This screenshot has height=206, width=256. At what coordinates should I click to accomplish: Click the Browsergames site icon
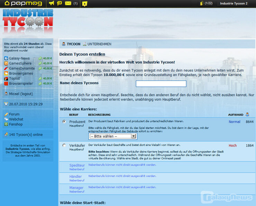pyautogui.click(x=6, y=73)
